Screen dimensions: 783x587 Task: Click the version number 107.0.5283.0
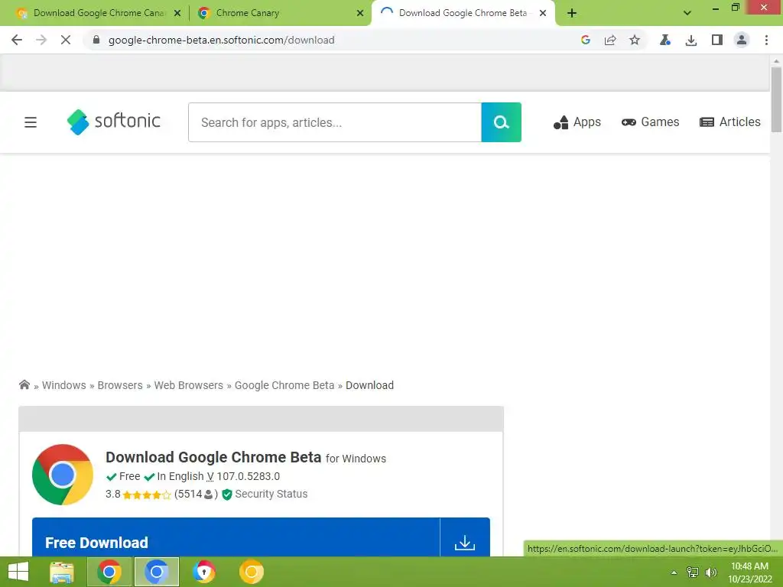pyautogui.click(x=249, y=477)
